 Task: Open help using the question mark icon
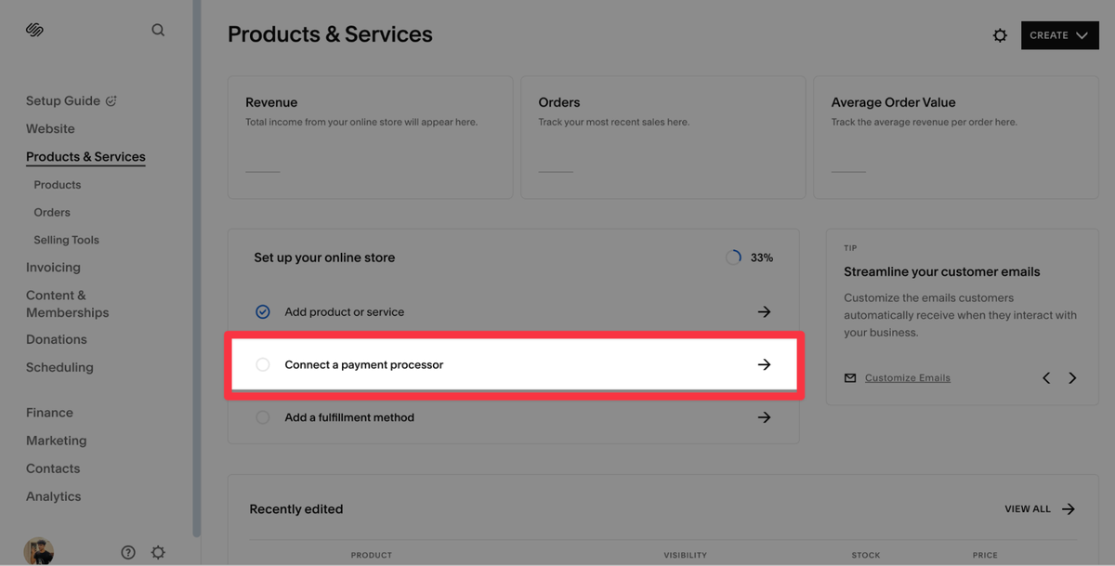[128, 551]
